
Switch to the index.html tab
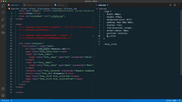coord(14,5)
